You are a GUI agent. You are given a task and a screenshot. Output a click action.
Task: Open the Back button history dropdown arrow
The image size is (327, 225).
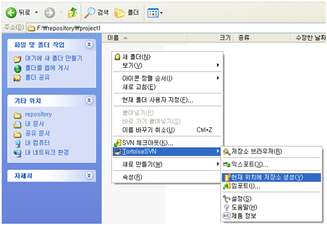tap(36, 13)
